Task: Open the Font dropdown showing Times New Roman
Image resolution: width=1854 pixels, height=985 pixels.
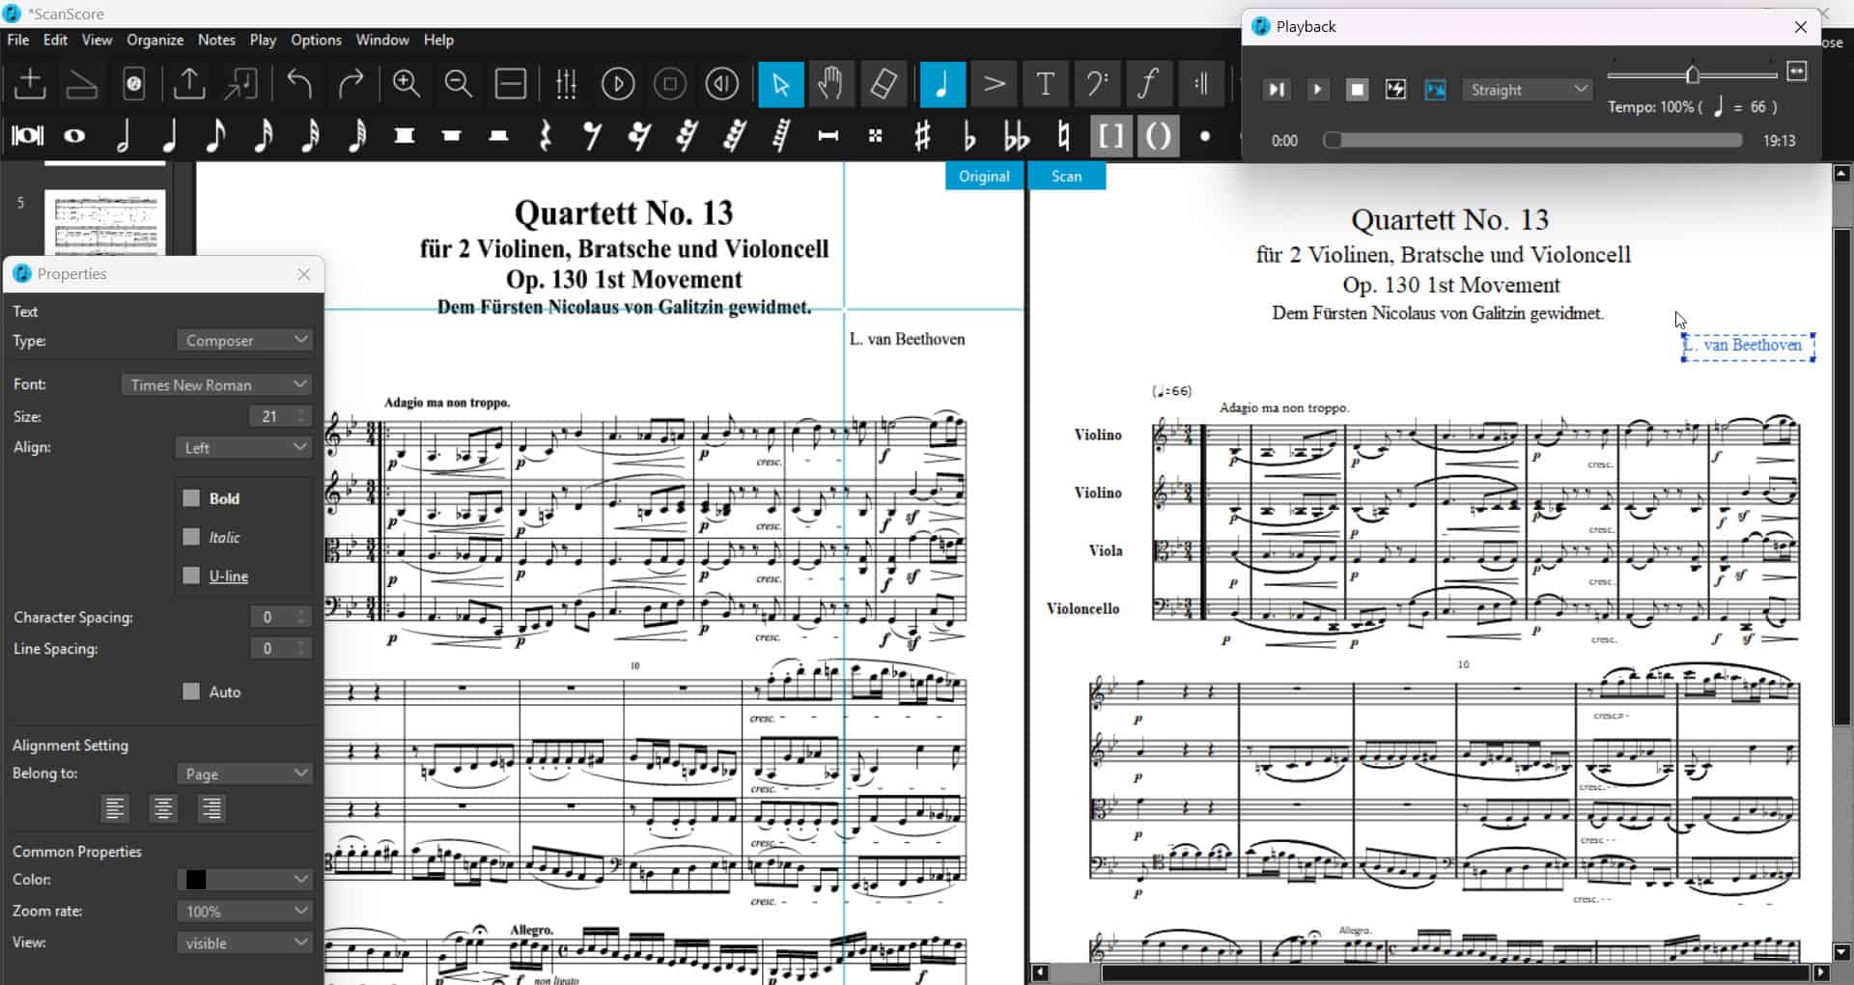Action: (x=215, y=383)
